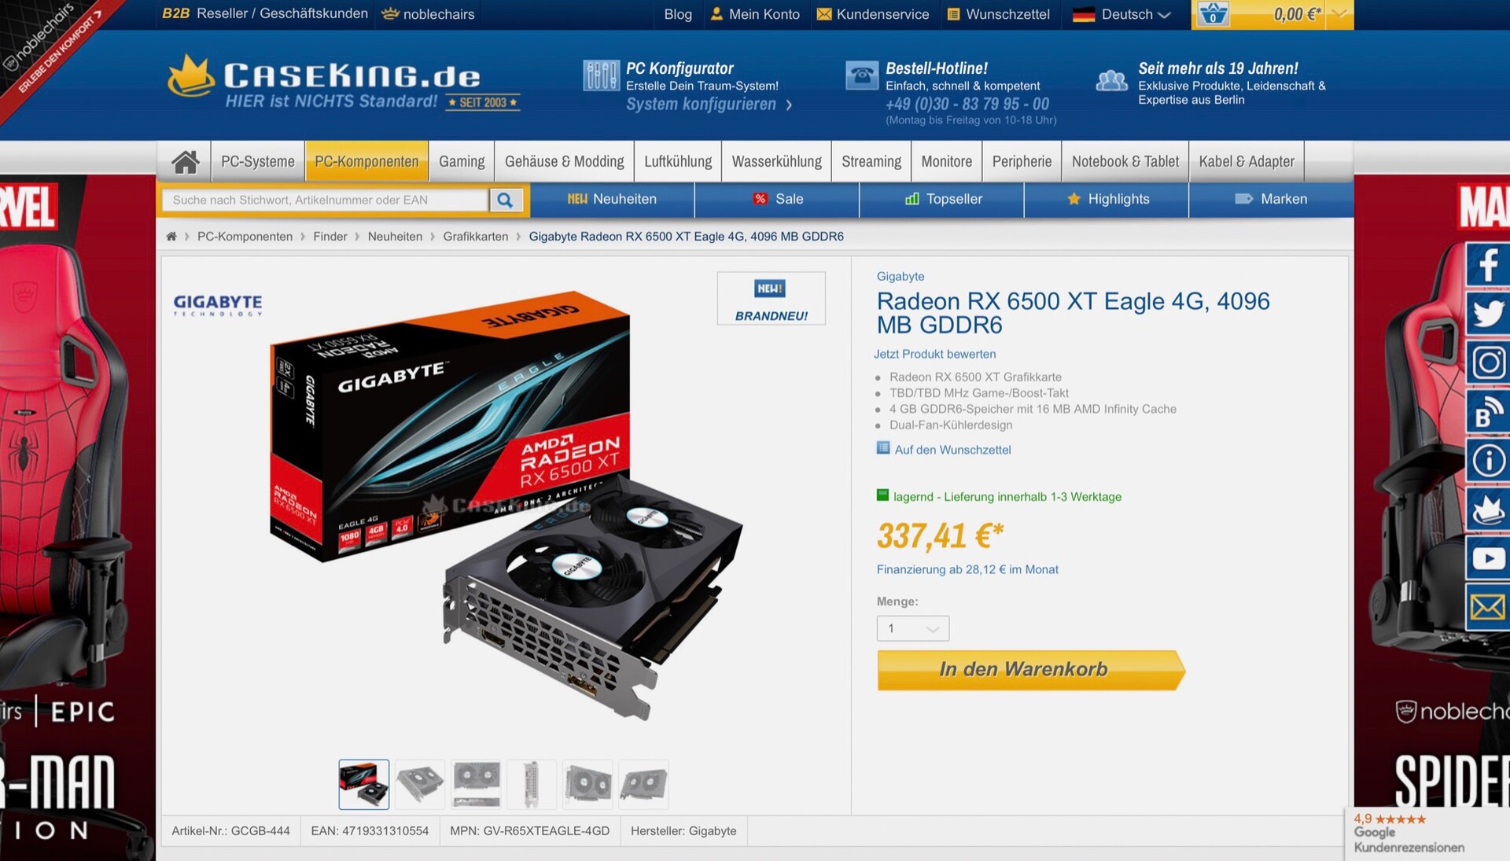Viewport: 1510px width, 861px height.
Task: Click the home icon in navigation bar
Action: coord(185,161)
